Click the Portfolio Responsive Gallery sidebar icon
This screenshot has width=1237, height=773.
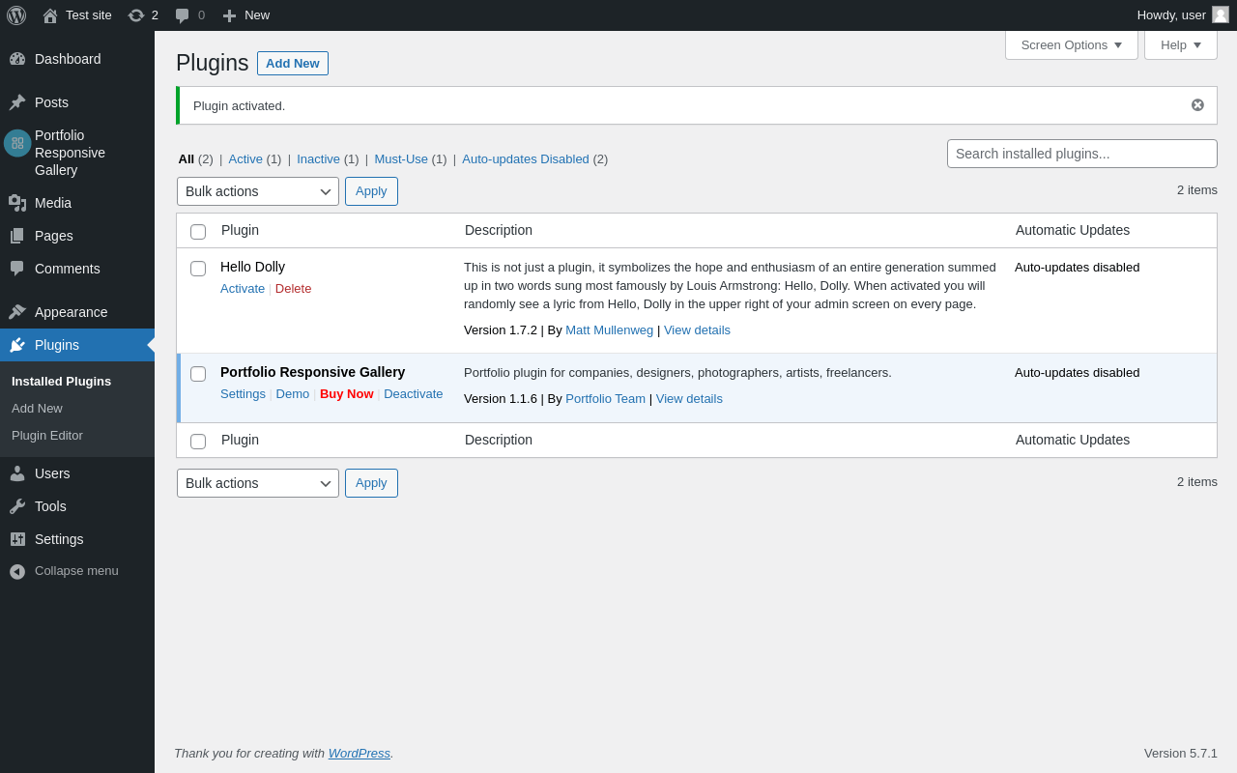click(x=17, y=143)
